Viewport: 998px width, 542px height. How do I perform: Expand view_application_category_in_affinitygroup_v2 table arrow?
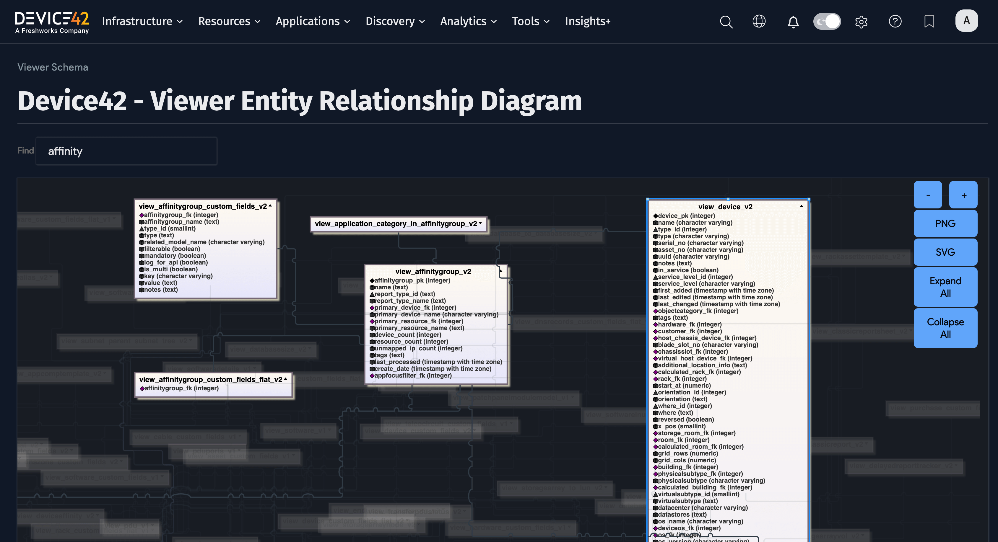(x=480, y=223)
